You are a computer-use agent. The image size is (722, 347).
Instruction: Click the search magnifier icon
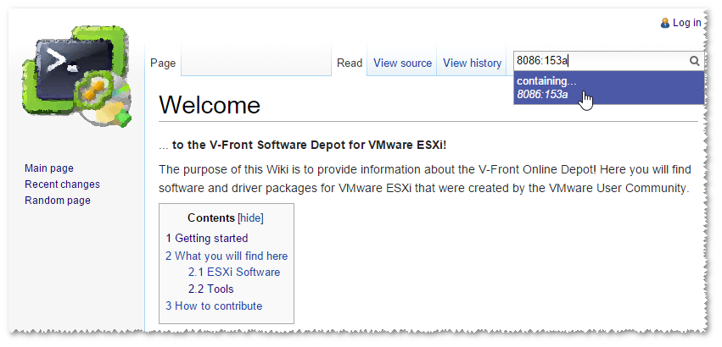coord(694,61)
